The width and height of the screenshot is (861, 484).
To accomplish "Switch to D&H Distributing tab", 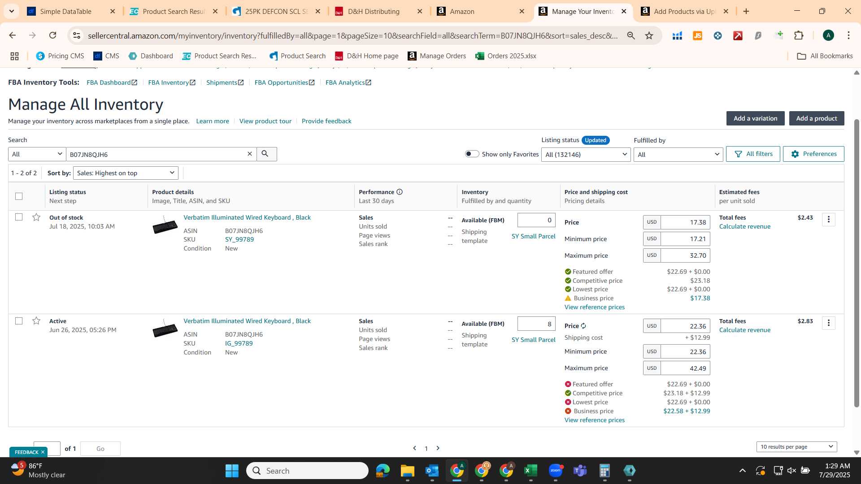I will tap(379, 11).
